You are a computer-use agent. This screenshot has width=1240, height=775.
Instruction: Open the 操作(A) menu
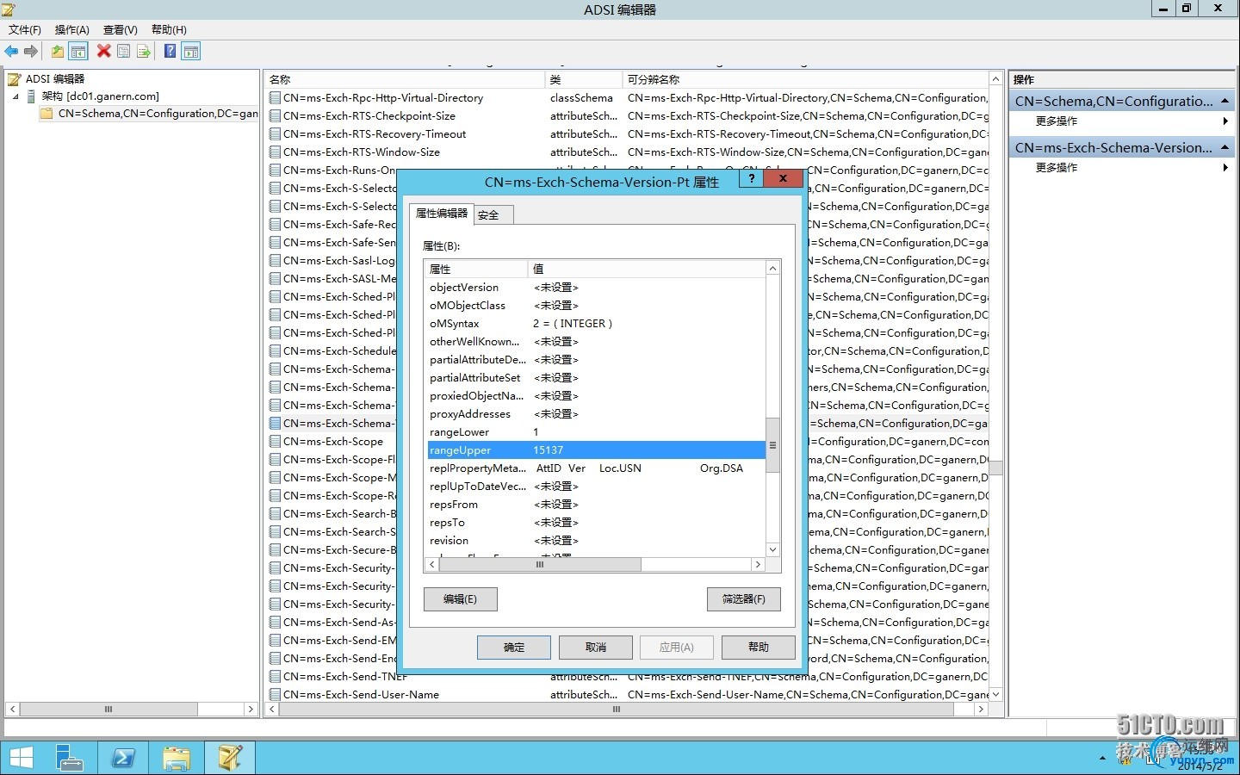tap(71, 30)
